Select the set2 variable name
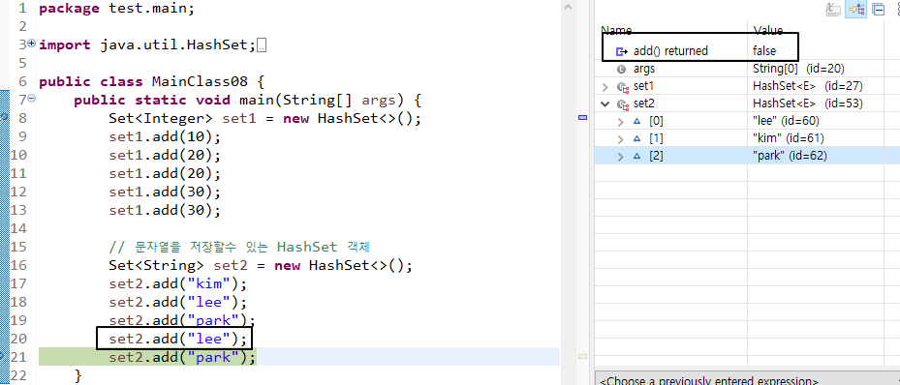 coord(643,104)
